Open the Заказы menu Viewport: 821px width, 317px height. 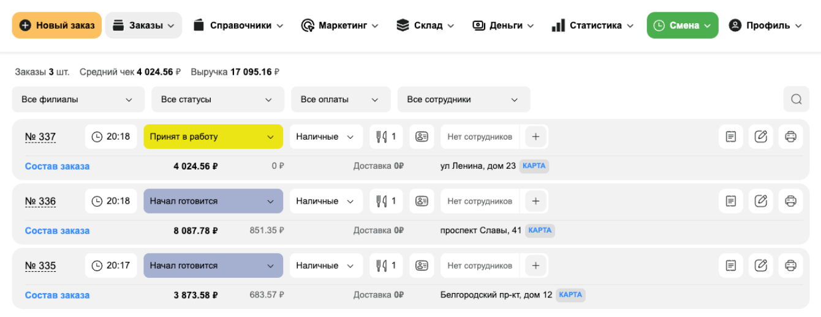pos(143,26)
